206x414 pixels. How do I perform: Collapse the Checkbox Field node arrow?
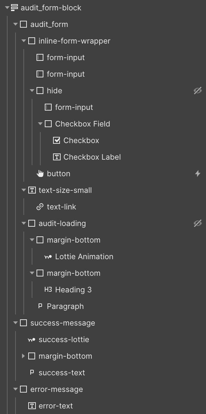point(40,124)
